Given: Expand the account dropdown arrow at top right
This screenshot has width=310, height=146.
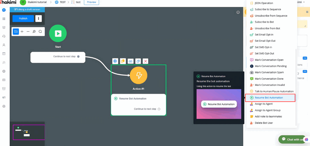Looking at the screenshot, I should pyautogui.click(x=304, y=2).
